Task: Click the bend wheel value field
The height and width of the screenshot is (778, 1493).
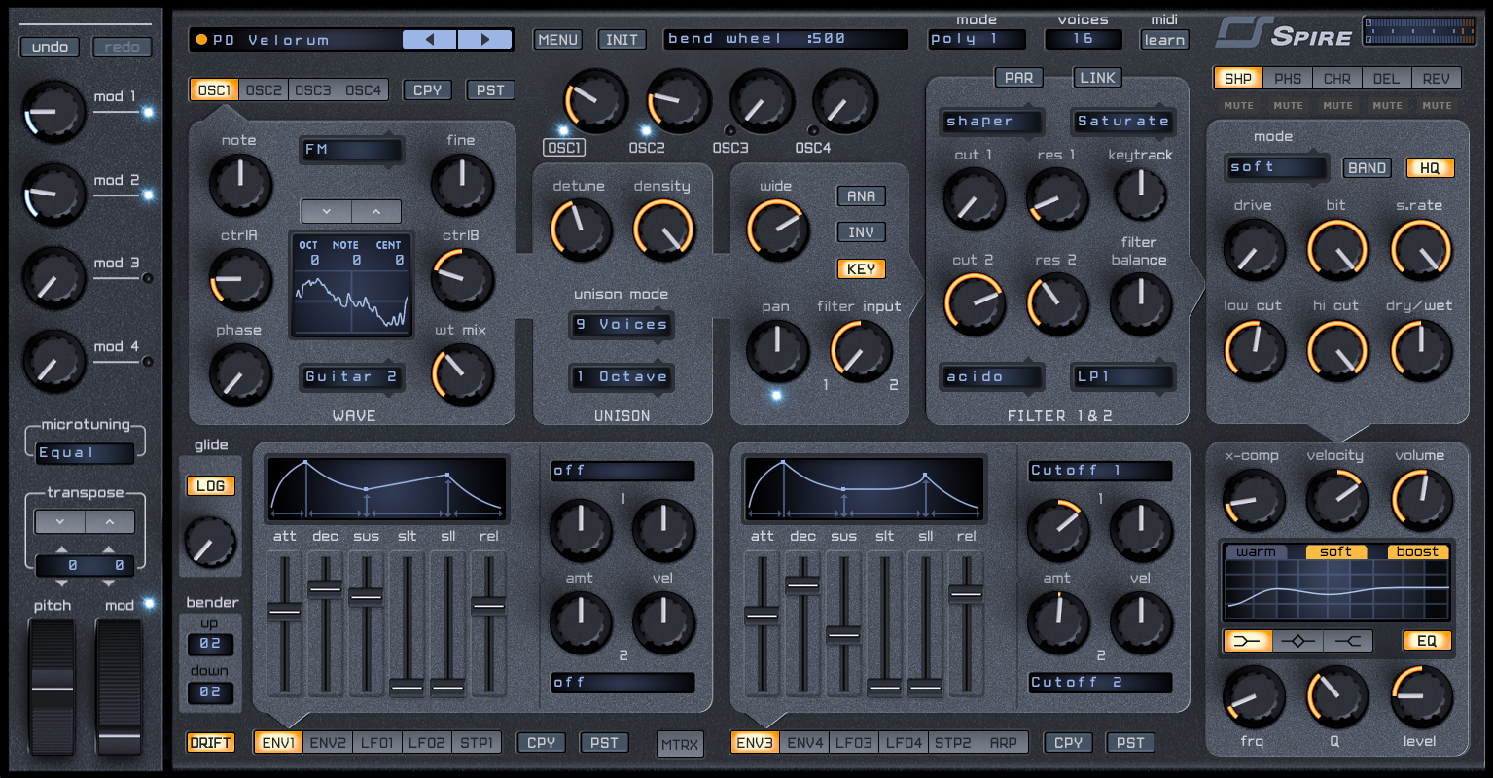Action: coord(786,38)
